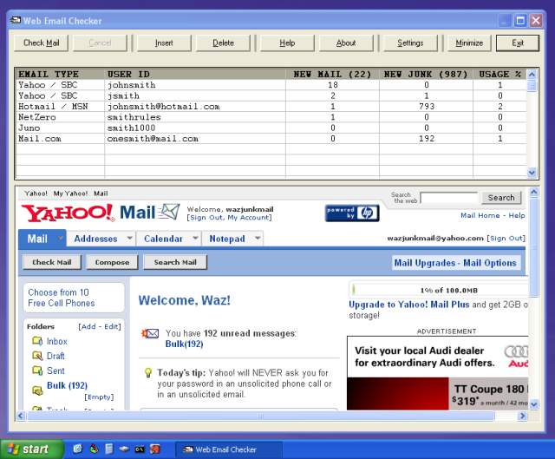Select the johnsmith Yahoo / SBC row
The image size is (555, 459).
pyautogui.click(x=271, y=85)
